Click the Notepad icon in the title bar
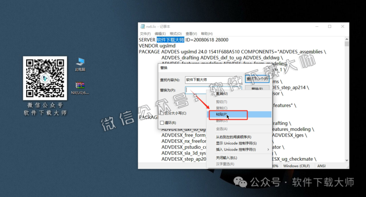The image size is (366, 197). [142, 26]
